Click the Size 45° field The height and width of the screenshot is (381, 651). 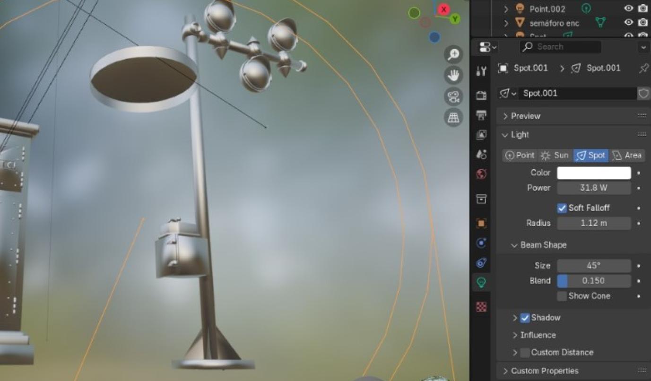(594, 266)
